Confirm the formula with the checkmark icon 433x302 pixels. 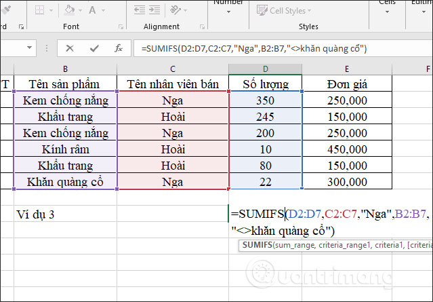(94, 48)
